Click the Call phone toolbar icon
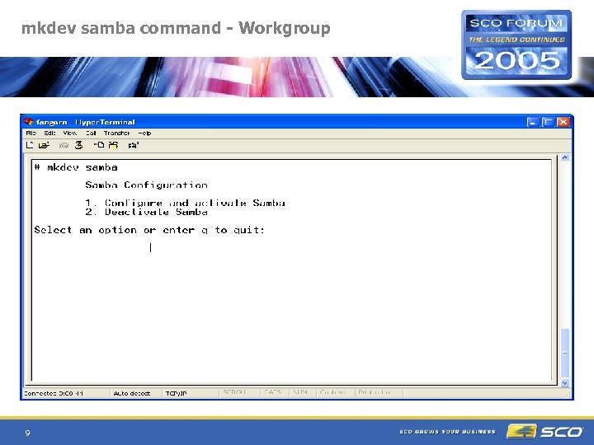This screenshot has width=594, height=445. [64, 145]
